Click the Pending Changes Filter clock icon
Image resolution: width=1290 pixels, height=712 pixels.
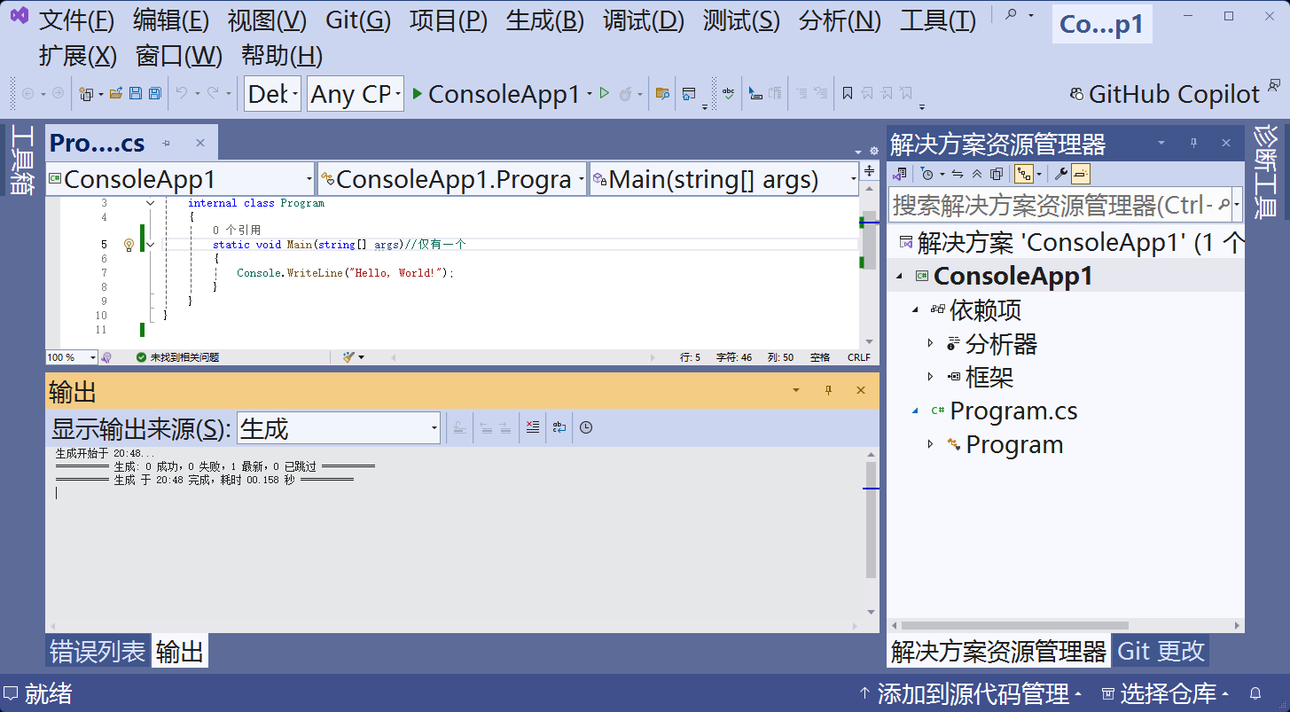pyautogui.click(x=927, y=174)
